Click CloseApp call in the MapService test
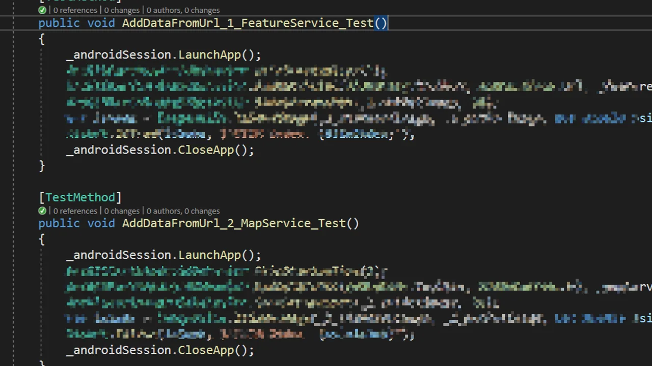652x366 pixels. [209, 350]
